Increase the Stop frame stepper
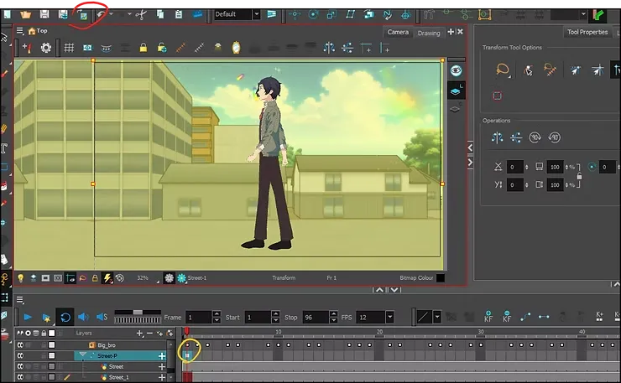The height and width of the screenshot is (383, 621). click(x=333, y=314)
